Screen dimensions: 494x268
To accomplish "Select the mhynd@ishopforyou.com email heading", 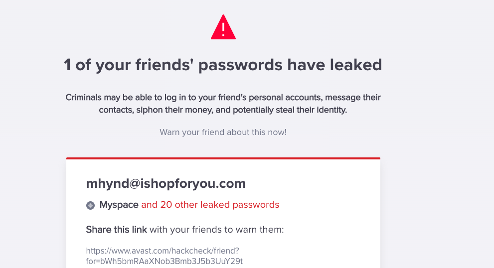I will [x=165, y=184].
